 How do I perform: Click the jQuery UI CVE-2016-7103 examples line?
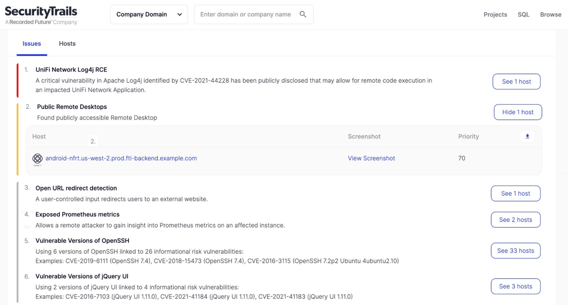click(x=194, y=297)
